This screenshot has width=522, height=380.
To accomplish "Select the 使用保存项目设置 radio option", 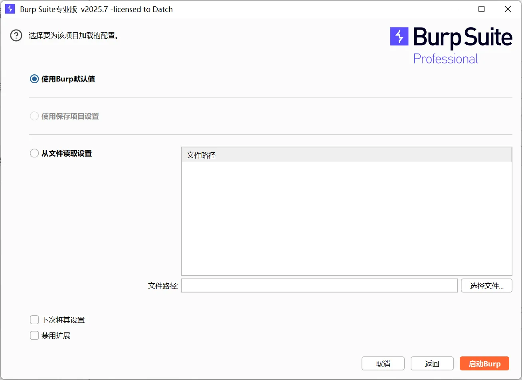I will 34,116.
